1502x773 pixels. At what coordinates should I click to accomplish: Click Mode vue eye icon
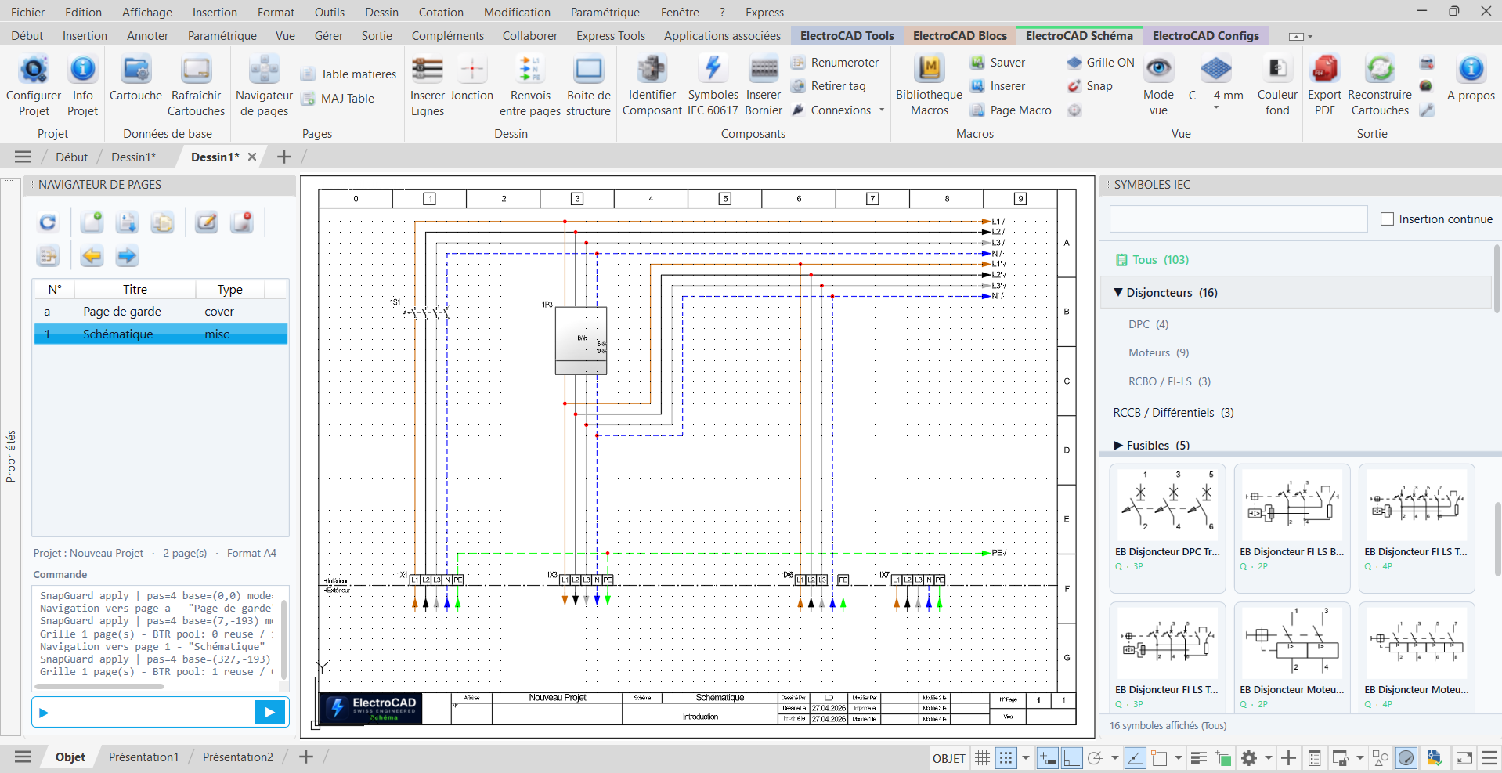tap(1158, 70)
